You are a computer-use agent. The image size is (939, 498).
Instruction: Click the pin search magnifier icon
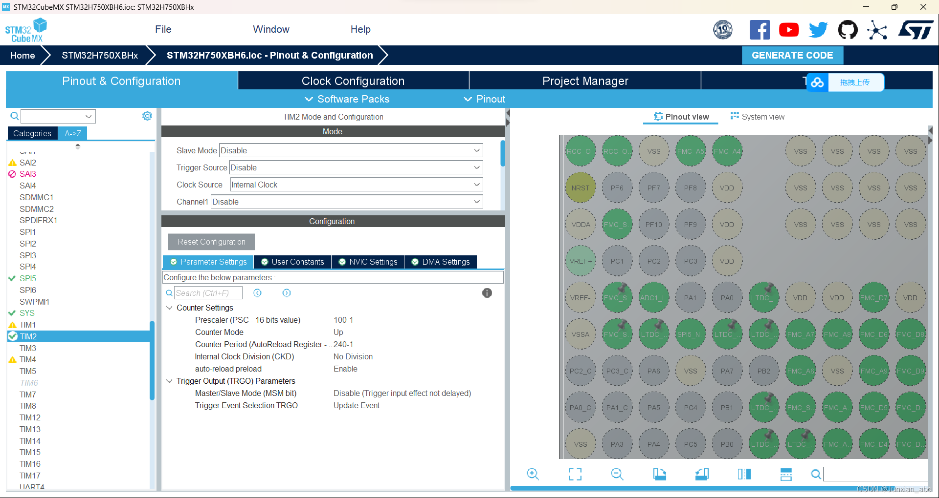click(816, 474)
